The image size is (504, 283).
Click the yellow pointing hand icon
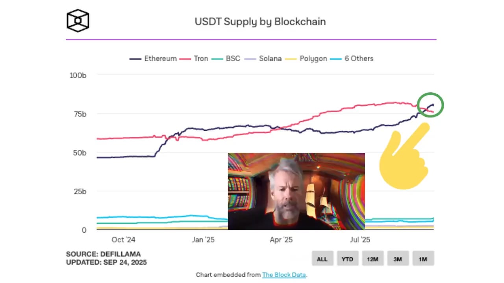(404, 157)
